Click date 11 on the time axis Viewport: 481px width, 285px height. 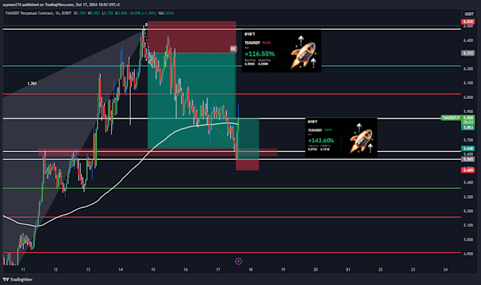[x=23, y=269]
